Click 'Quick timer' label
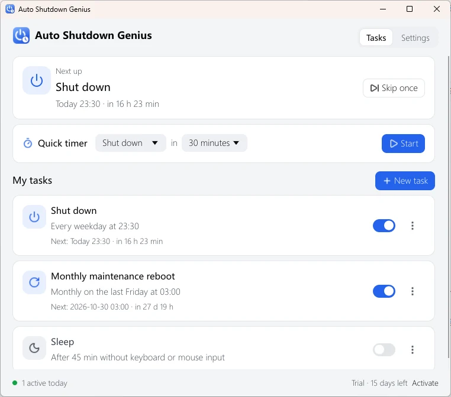The image size is (451, 397). tap(62, 143)
